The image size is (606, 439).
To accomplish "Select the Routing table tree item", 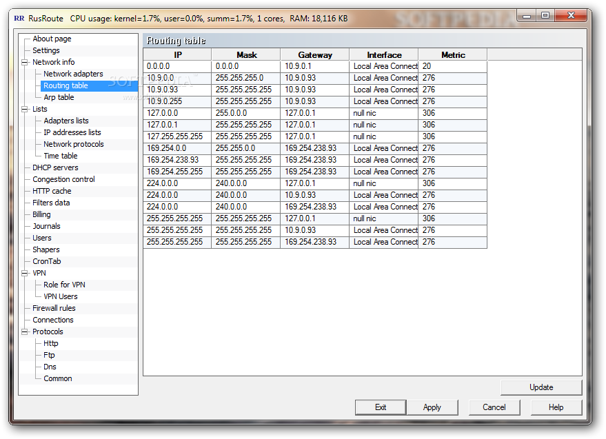I will 65,85.
